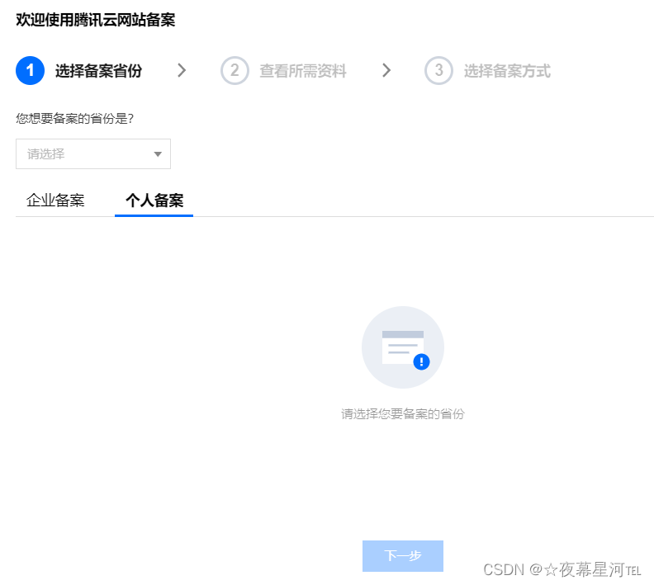Click the chevron arrow after step 2
The height and width of the screenshot is (585, 654).
[386, 70]
